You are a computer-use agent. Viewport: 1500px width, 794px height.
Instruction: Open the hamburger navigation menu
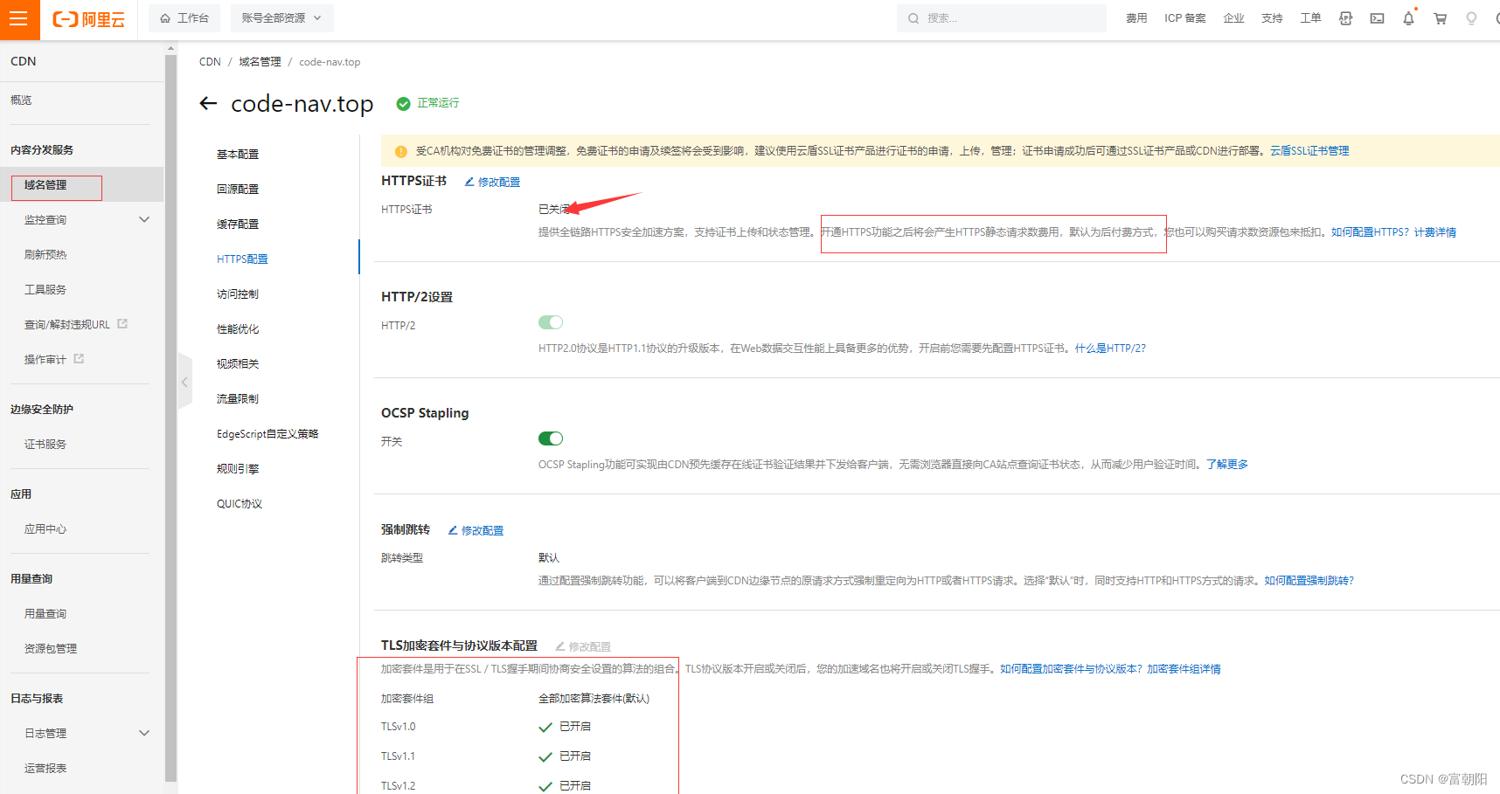click(x=19, y=19)
